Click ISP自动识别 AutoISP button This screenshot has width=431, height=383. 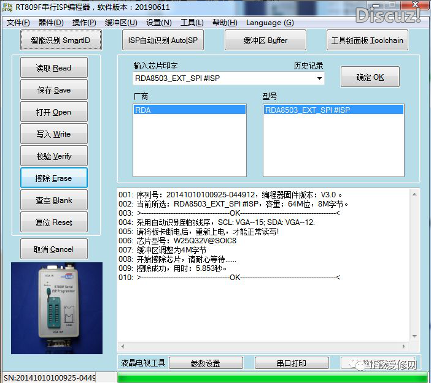[163, 40]
